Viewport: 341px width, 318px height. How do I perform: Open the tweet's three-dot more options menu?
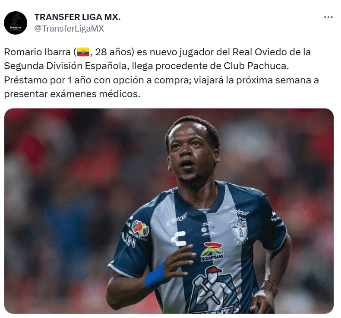coord(328,17)
